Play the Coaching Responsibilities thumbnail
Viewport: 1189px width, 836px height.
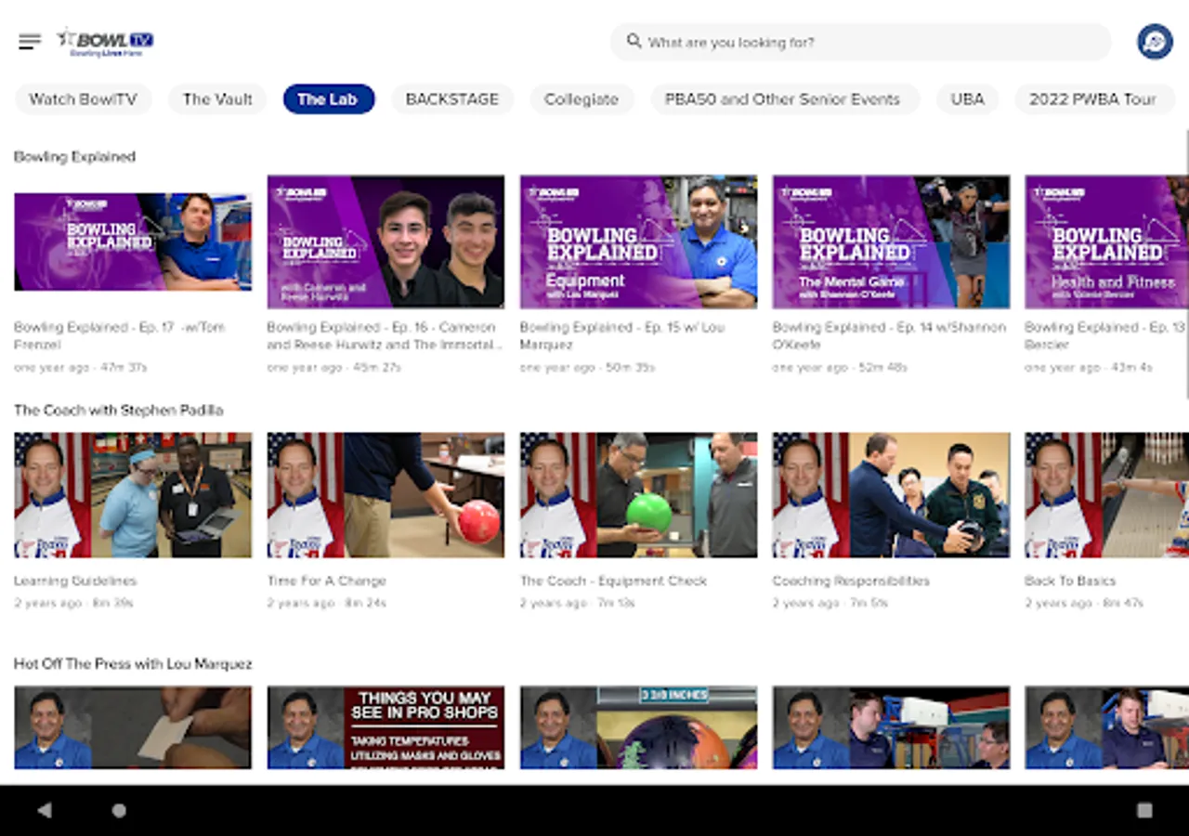(891, 494)
